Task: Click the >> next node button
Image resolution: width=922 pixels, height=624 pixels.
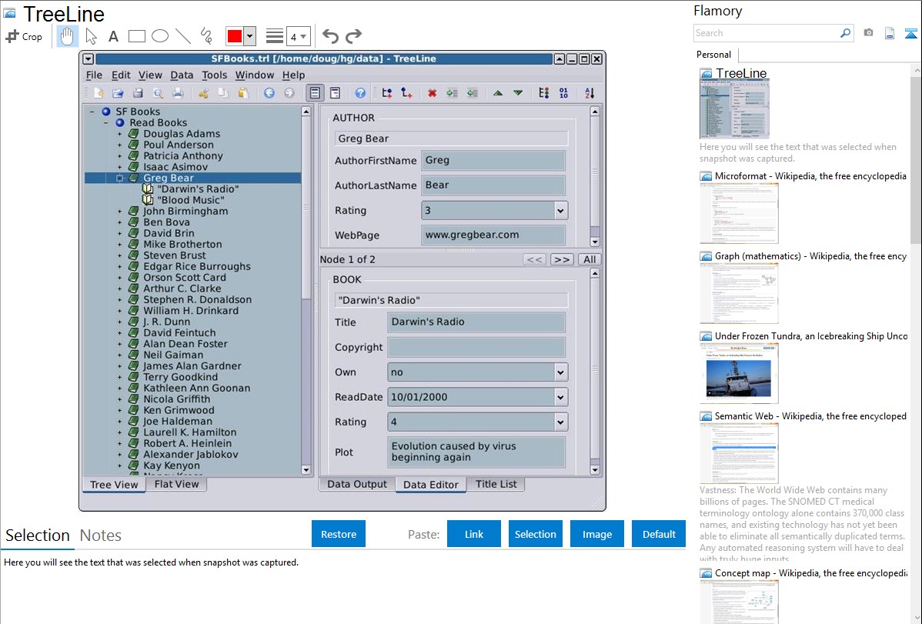Action: click(562, 259)
